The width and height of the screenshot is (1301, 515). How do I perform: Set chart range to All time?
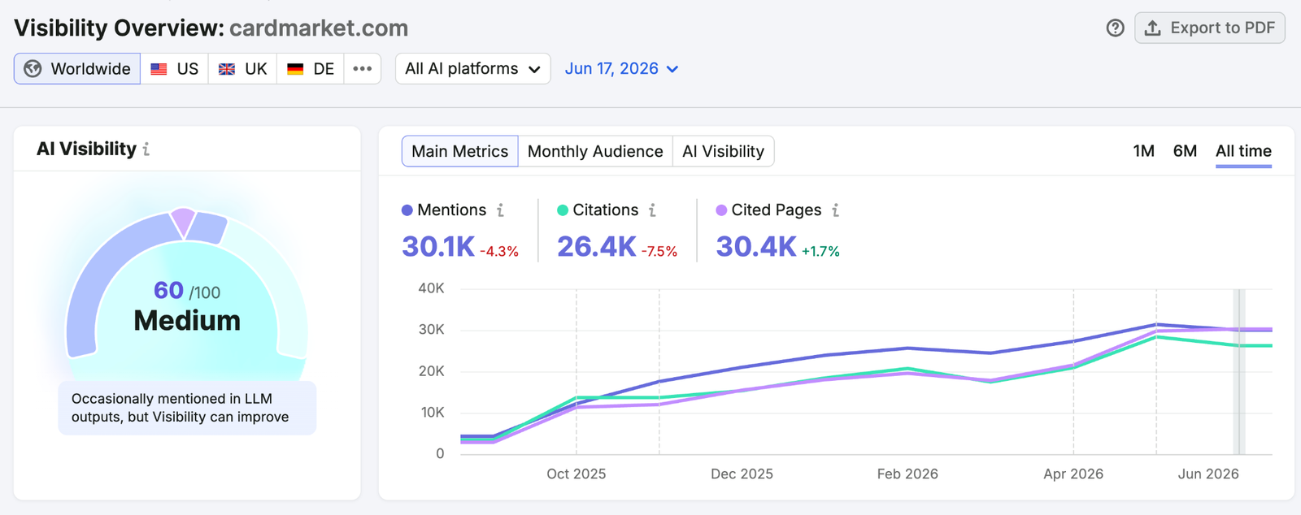pyautogui.click(x=1243, y=151)
